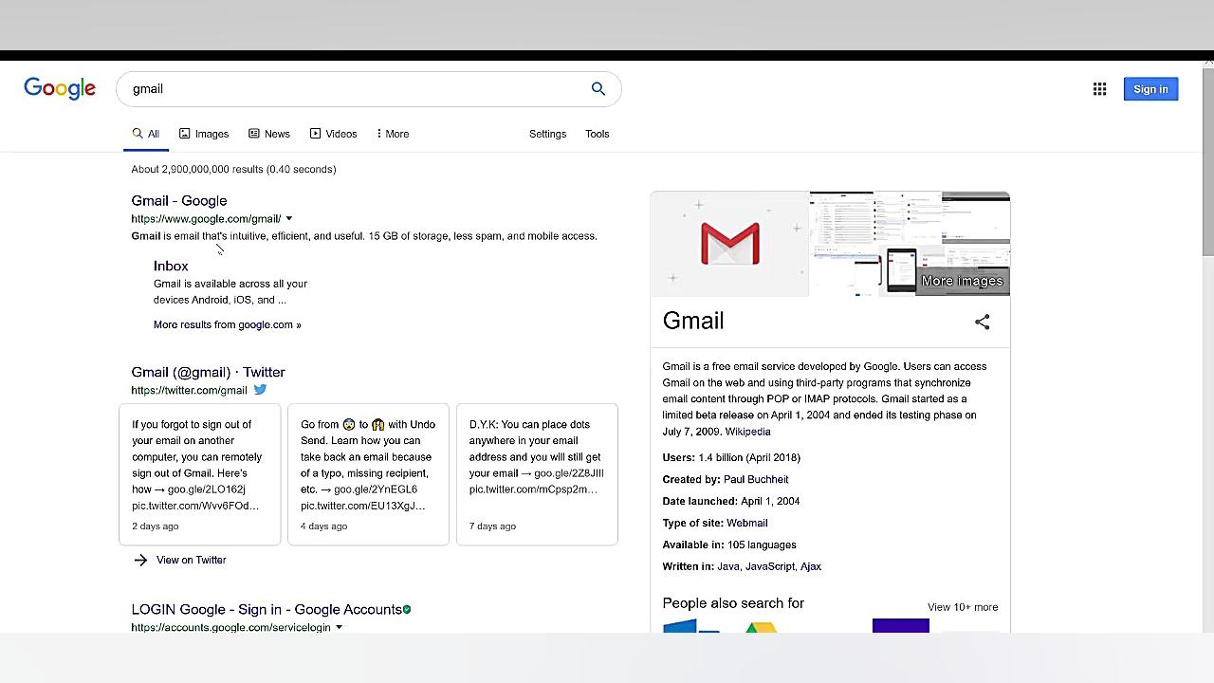Open the Inbox sitelink
Viewport: 1214px width, 683px height.
pyautogui.click(x=171, y=266)
